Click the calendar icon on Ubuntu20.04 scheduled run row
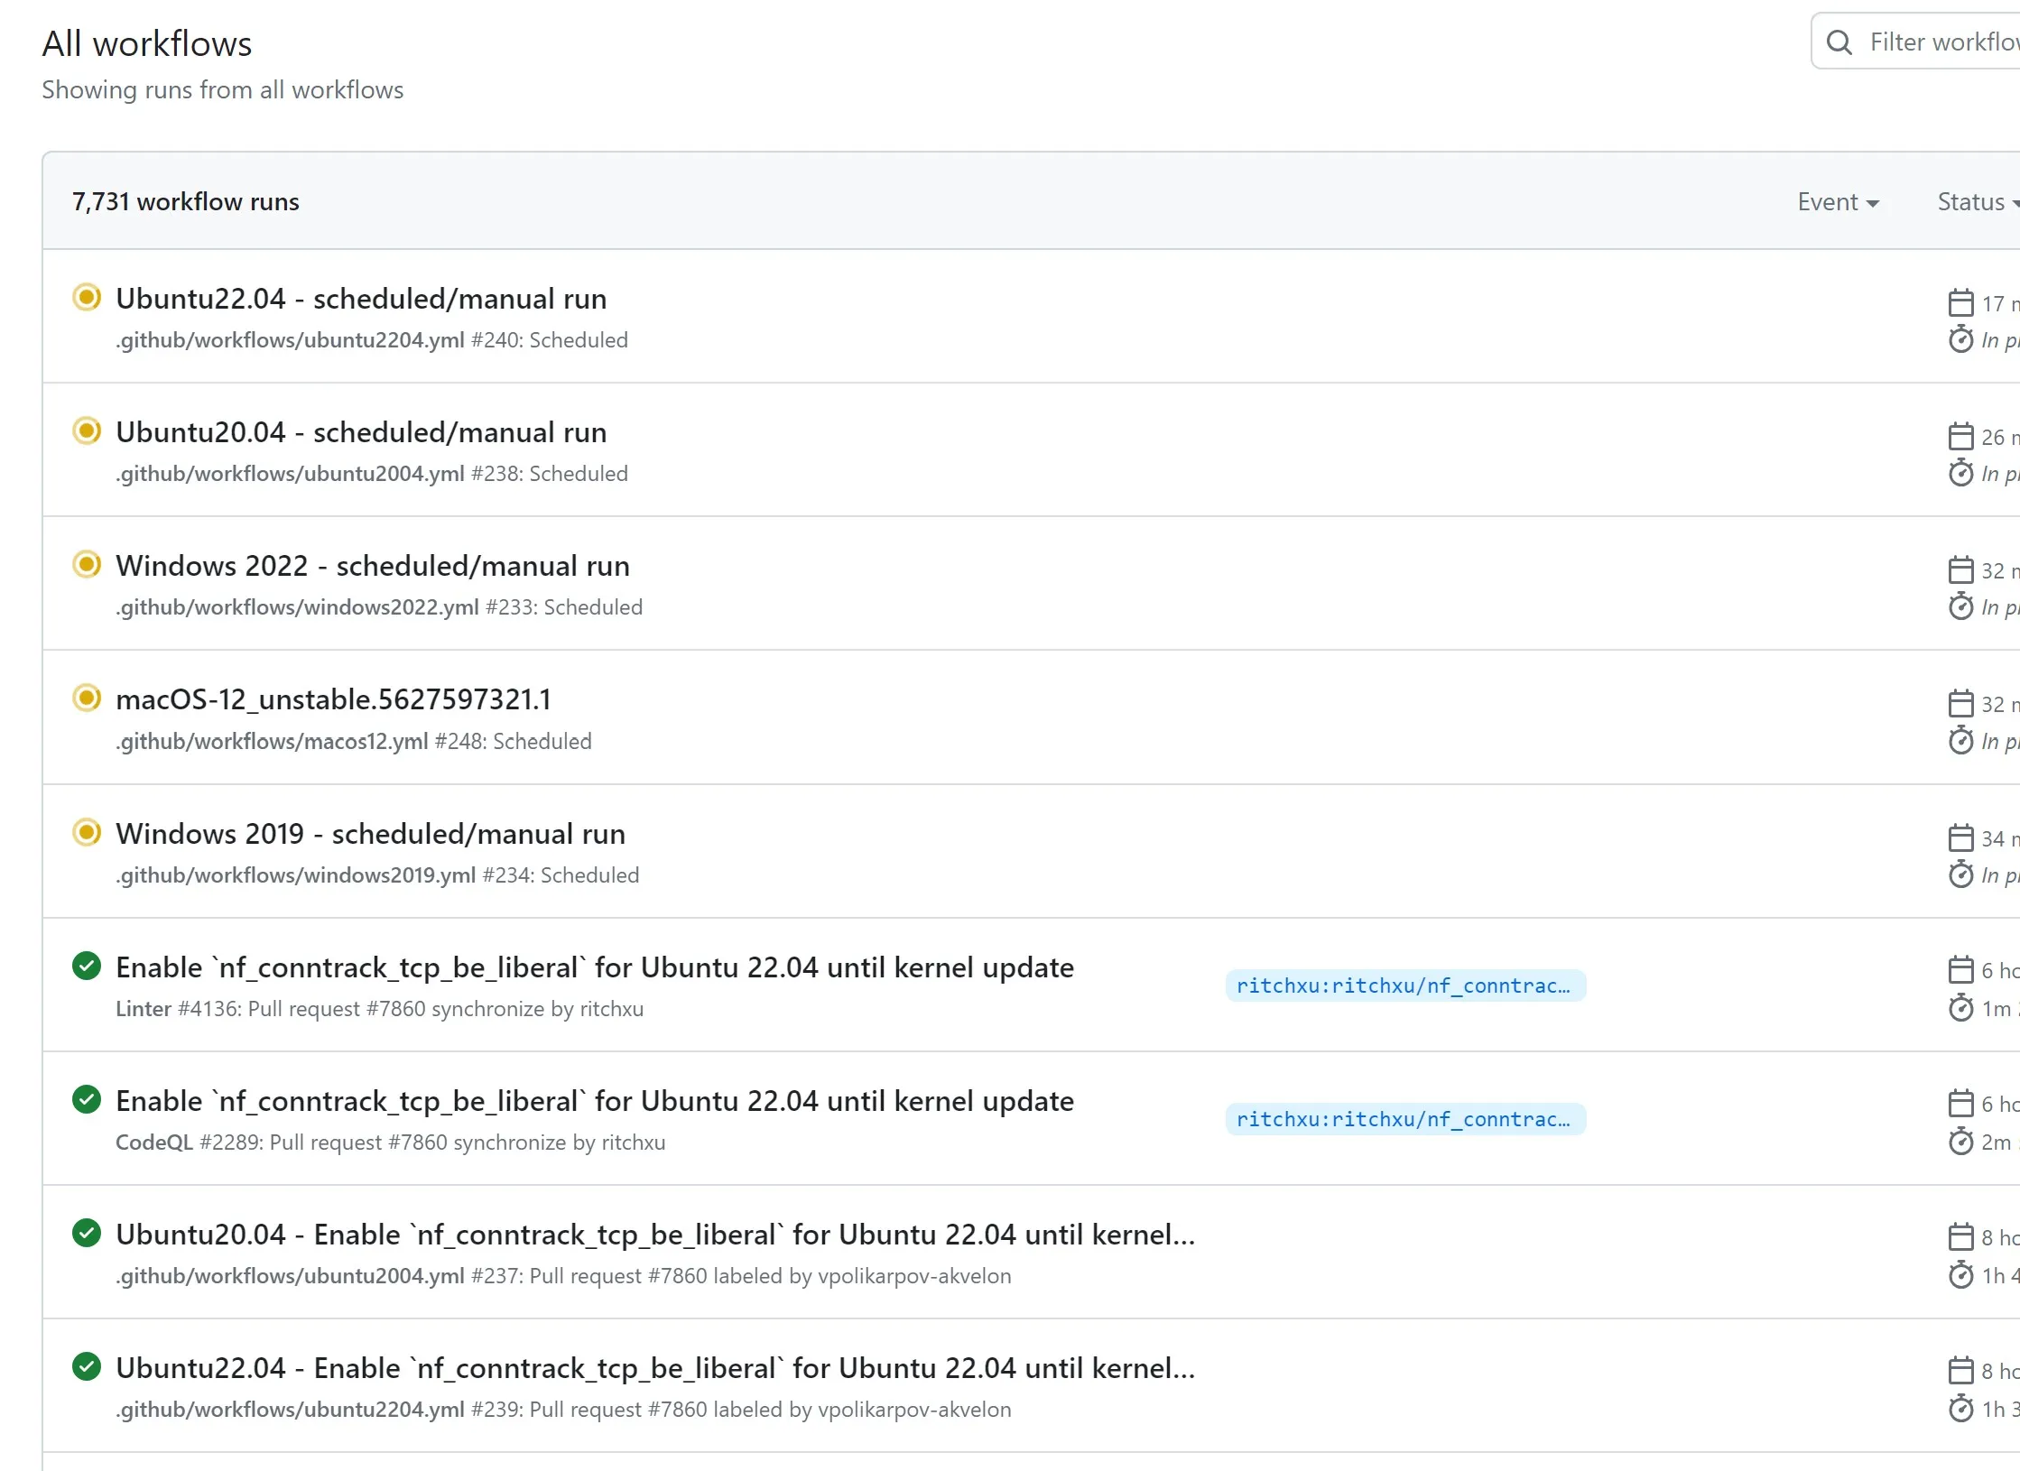2020x1471 pixels. pos(1960,437)
